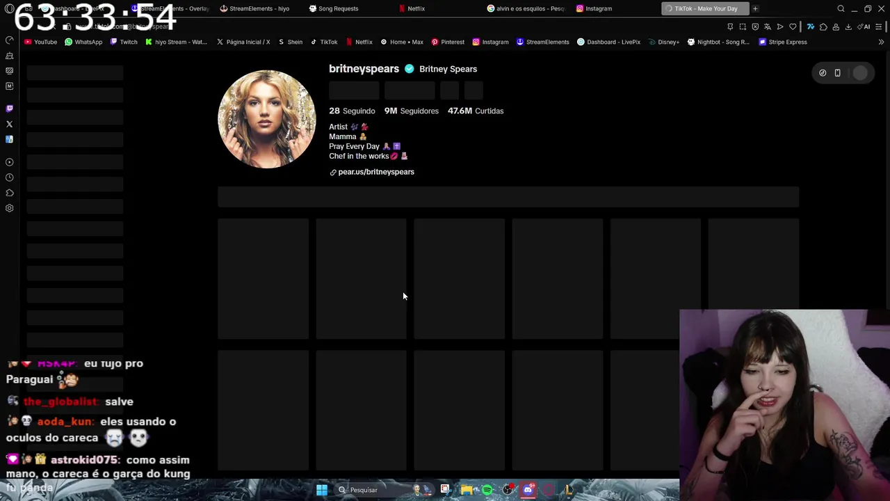
Task: Open the Twitch sidebar panel icon
Action: [x=9, y=109]
